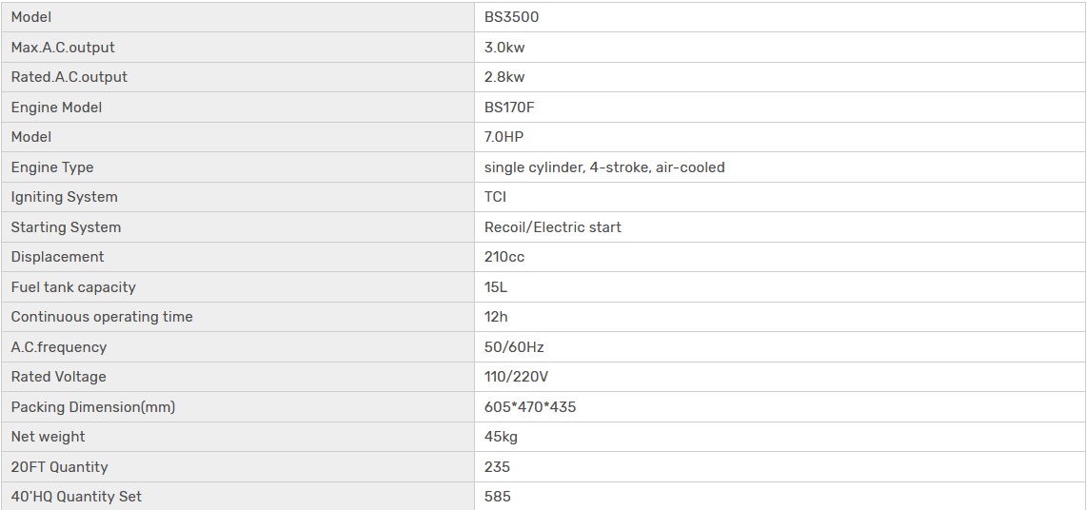Click the Recoil/Electric start value

[x=553, y=227]
